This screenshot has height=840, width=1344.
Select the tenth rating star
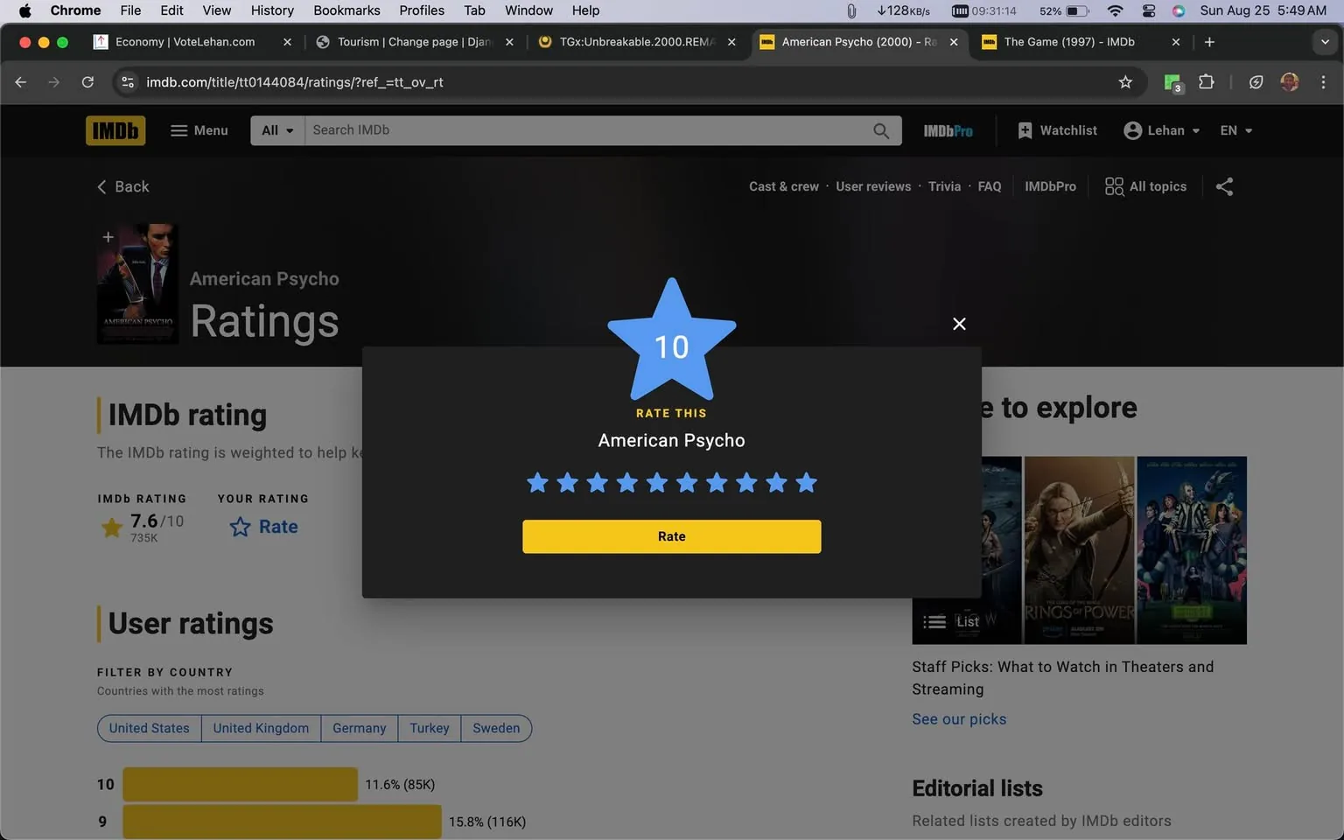click(805, 482)
